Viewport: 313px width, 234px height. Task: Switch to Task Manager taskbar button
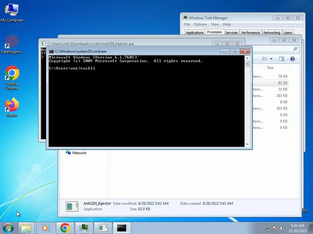[x=84, y=228]
